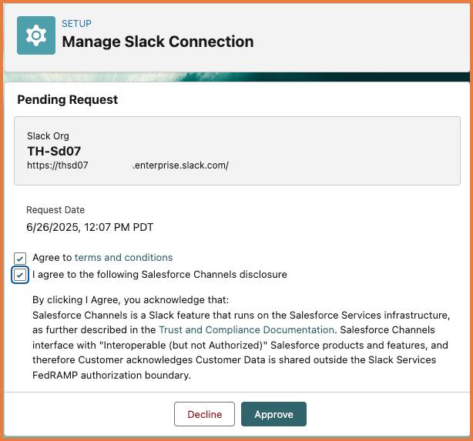Click the FedRAMP authorization boundary text

(x=112, y=376)
